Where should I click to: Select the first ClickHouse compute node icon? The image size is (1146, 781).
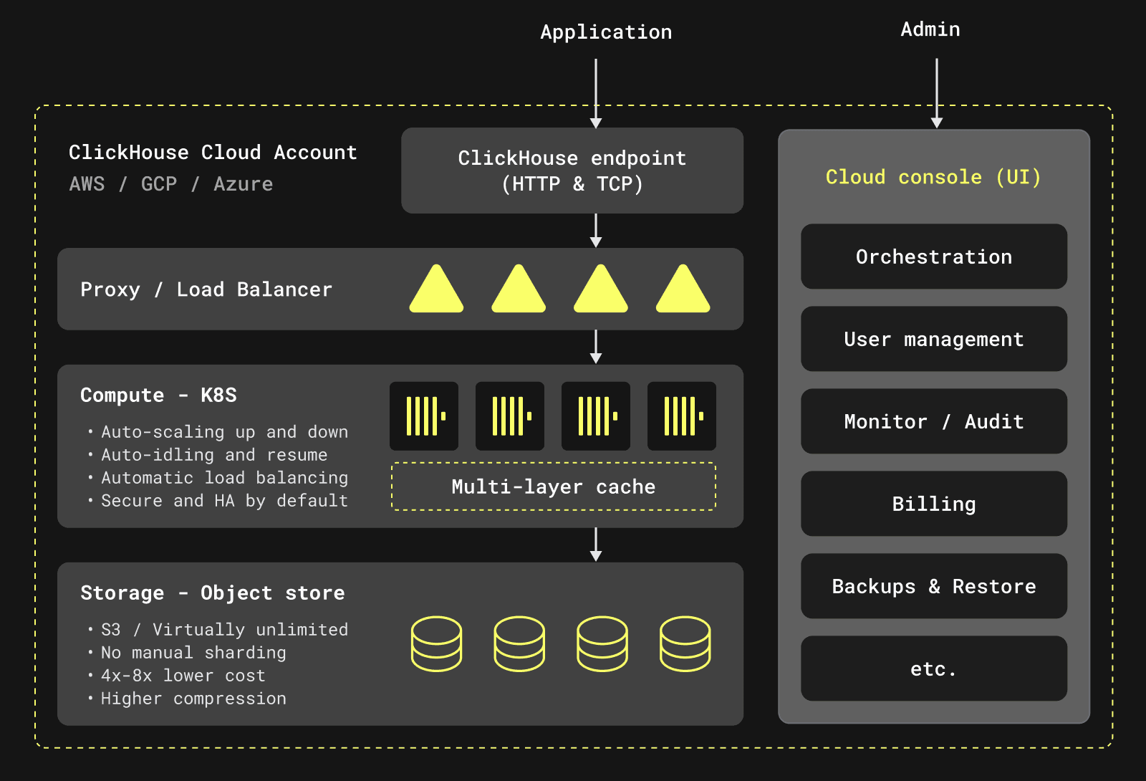click(424, 416)
